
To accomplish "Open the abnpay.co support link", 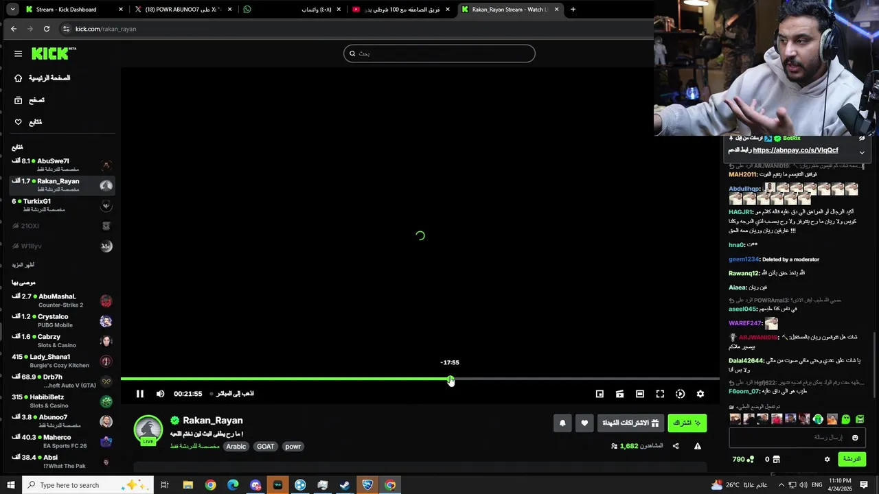I will [795, 150].
